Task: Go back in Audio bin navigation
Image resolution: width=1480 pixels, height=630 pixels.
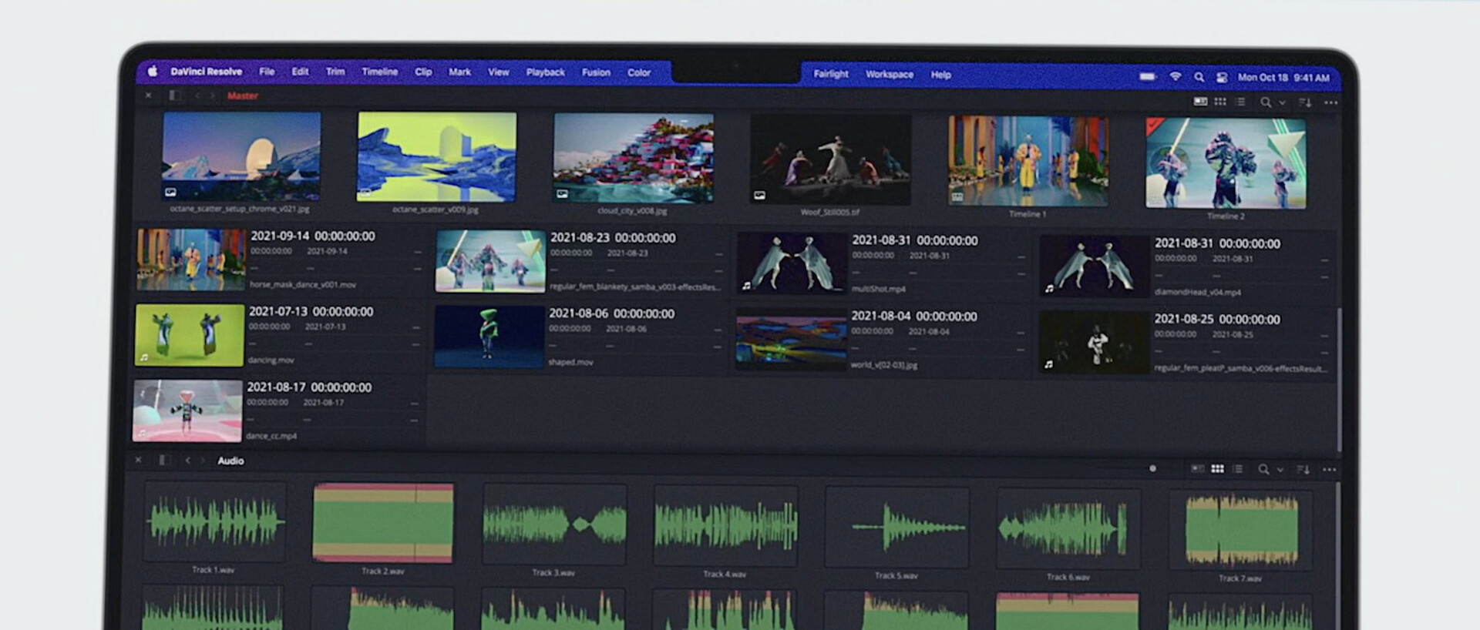Action: [x=187, y=460]
